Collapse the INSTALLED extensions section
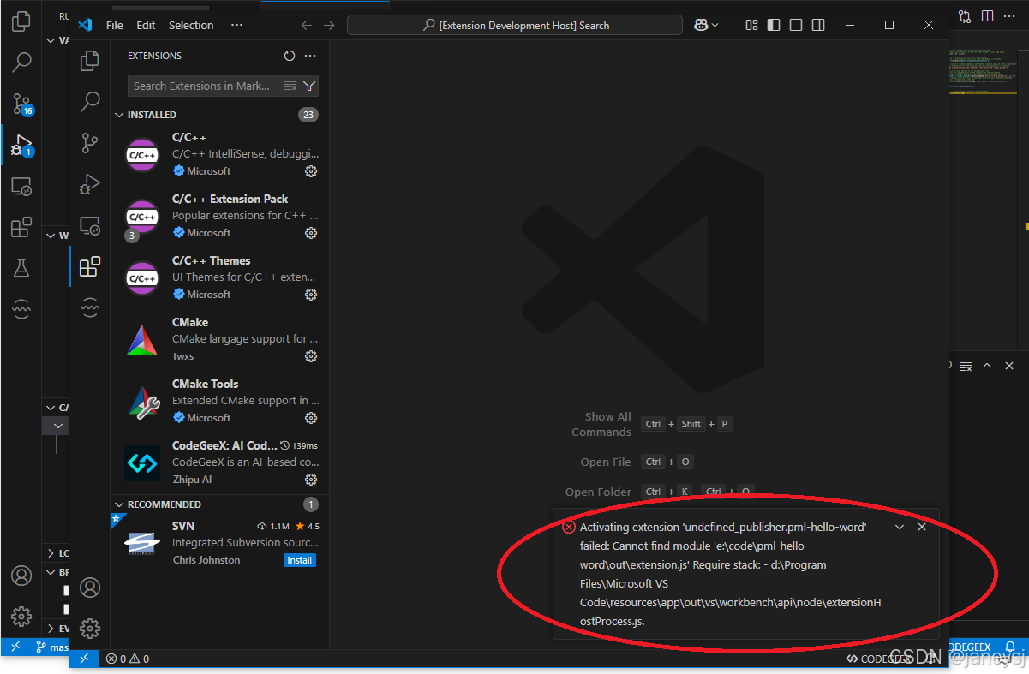 click(120, 115)
